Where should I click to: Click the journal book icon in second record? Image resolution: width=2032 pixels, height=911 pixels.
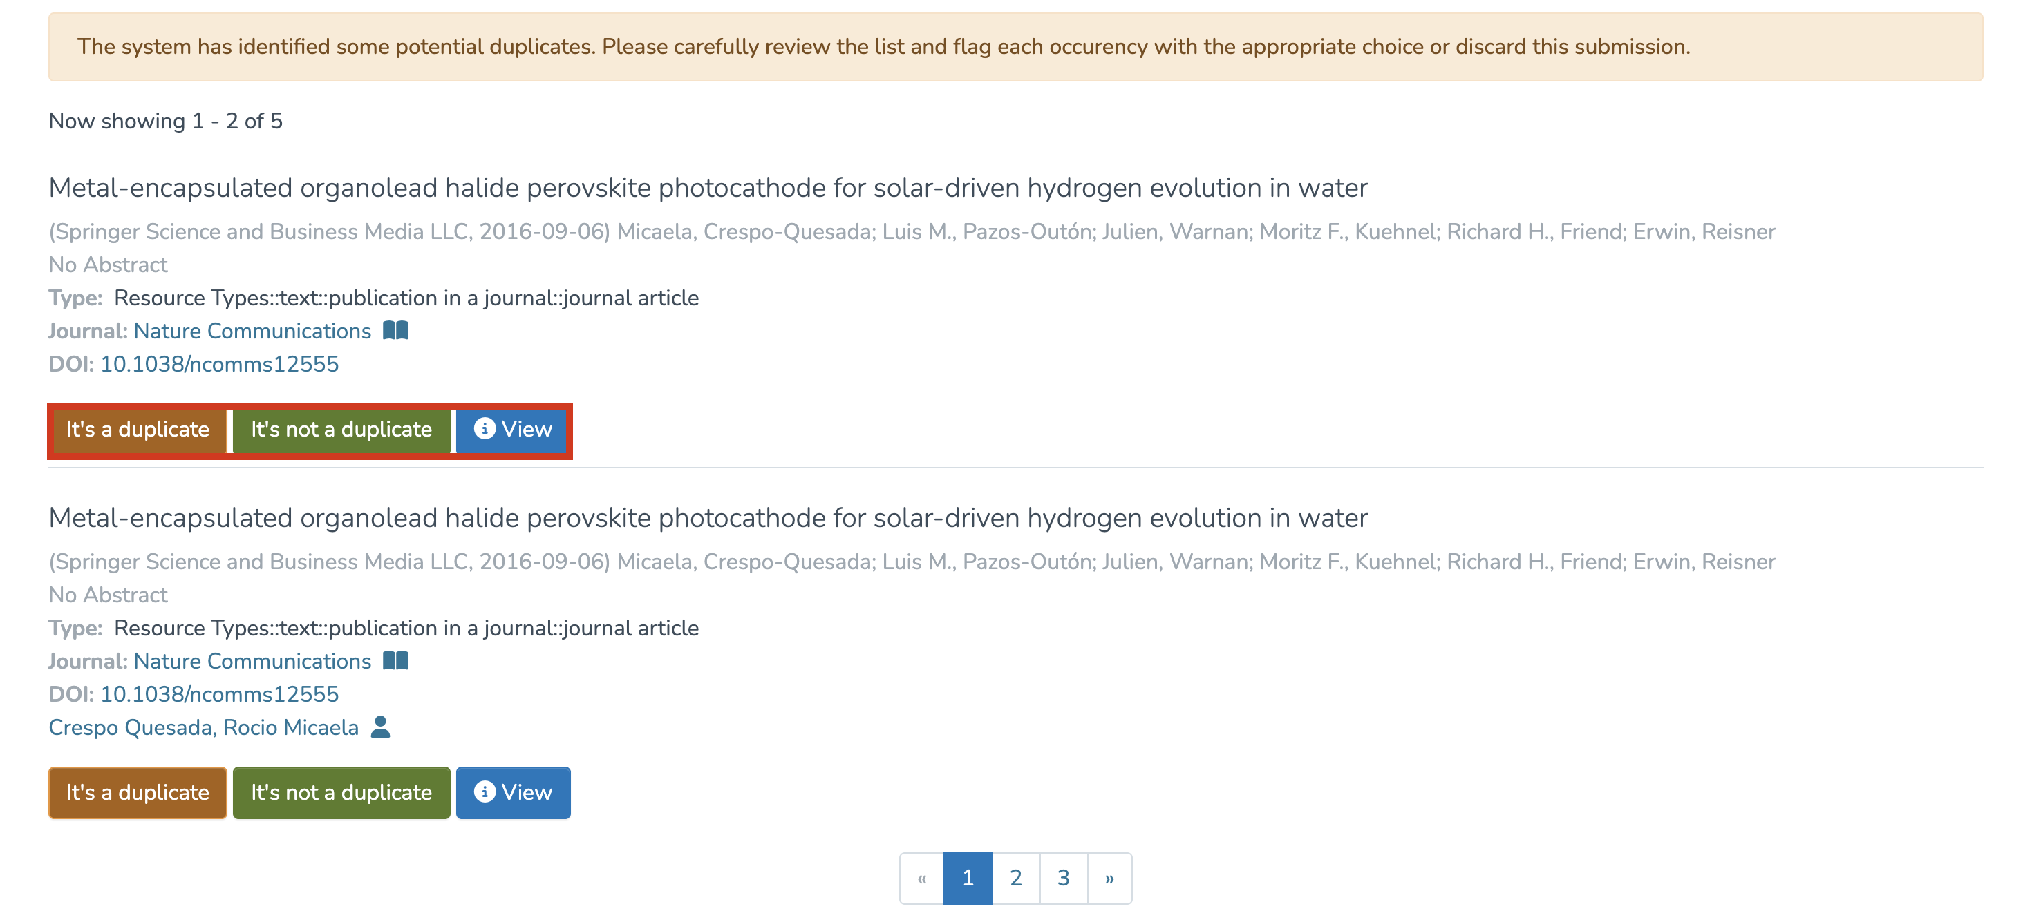pos(395,660)
